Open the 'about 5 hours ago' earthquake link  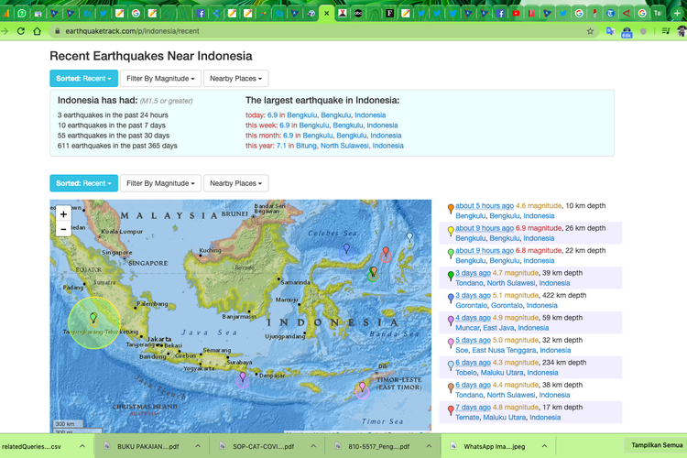tap(484, 205)
